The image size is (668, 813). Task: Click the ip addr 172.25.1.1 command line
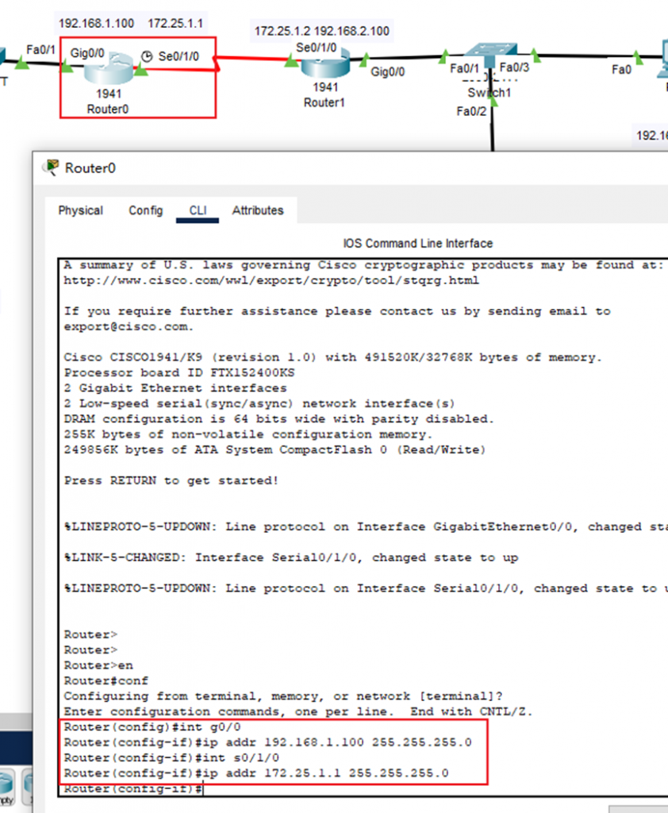256,773
